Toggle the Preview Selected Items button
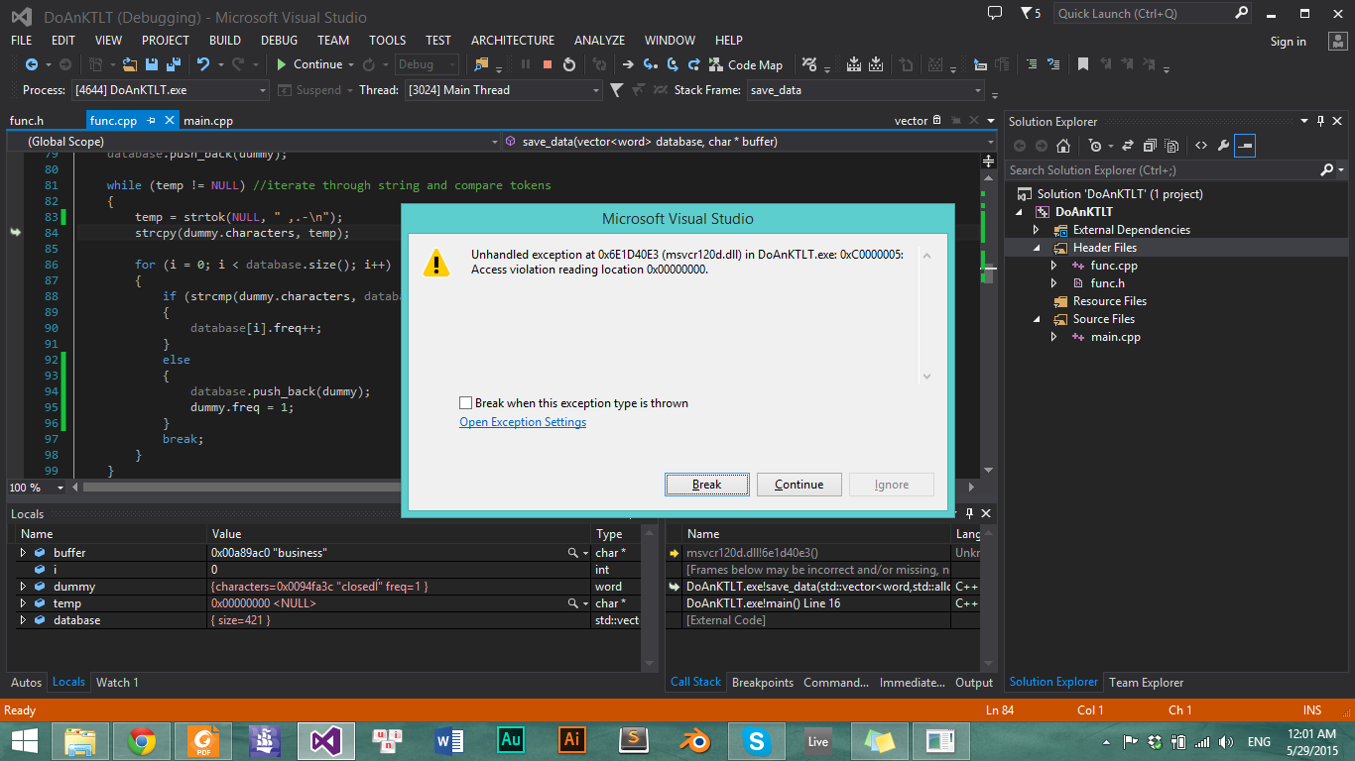The width and height of the screenshot is (1355, 761). pos(1245,146)
